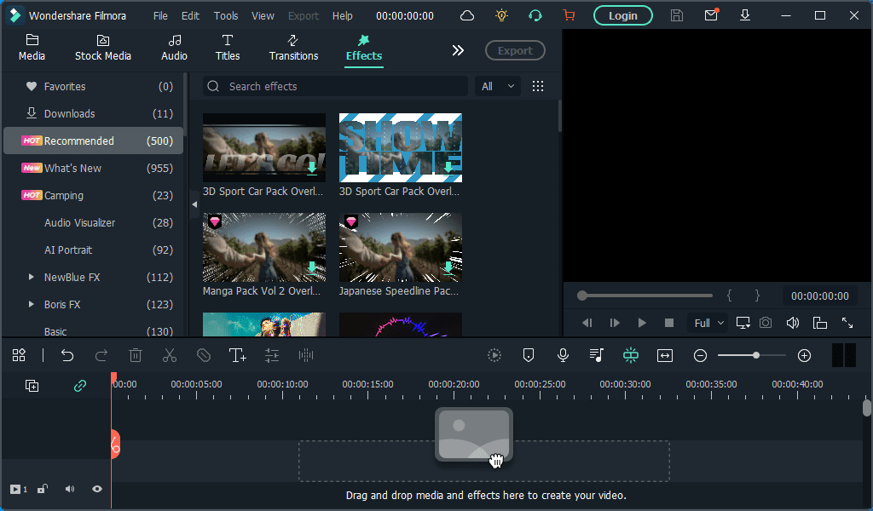Switch effects grid view size
This screenshot has height=511, width=873.
point(538,86)
